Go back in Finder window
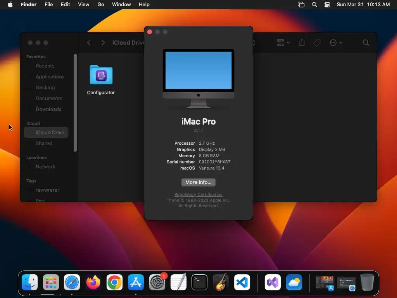 [x=89, y=43]
